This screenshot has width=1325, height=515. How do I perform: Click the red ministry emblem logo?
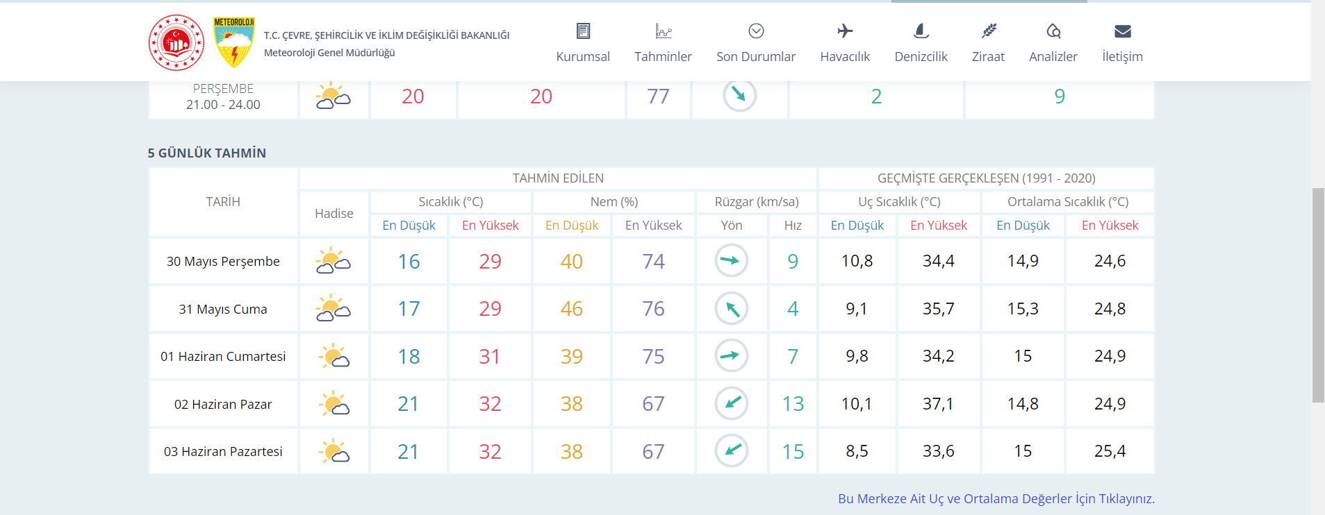pos(176,42)
